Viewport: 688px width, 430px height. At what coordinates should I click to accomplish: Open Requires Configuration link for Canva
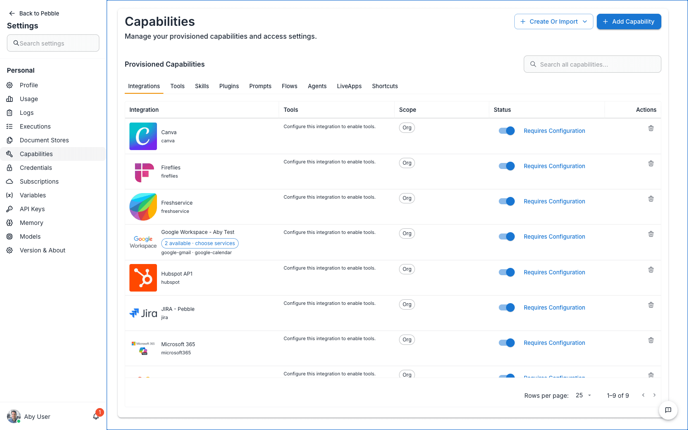pos(554,131)
